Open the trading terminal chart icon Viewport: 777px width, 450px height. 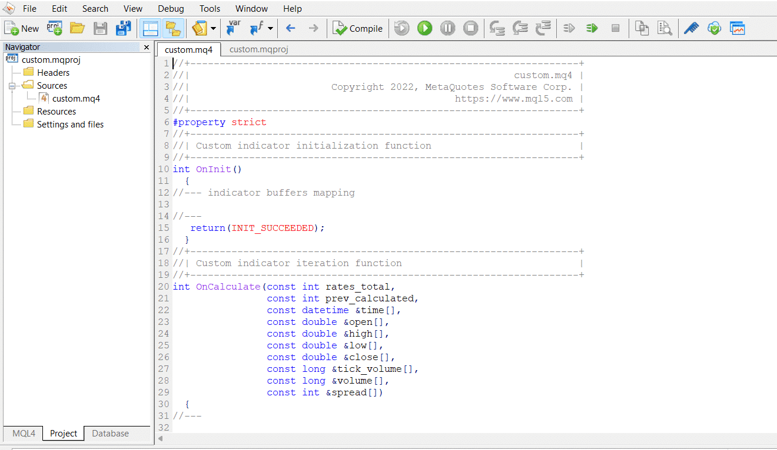738,28
